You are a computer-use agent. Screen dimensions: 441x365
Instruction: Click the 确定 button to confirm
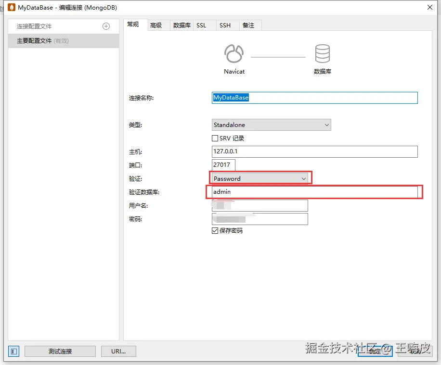click(x=375, y=351)
